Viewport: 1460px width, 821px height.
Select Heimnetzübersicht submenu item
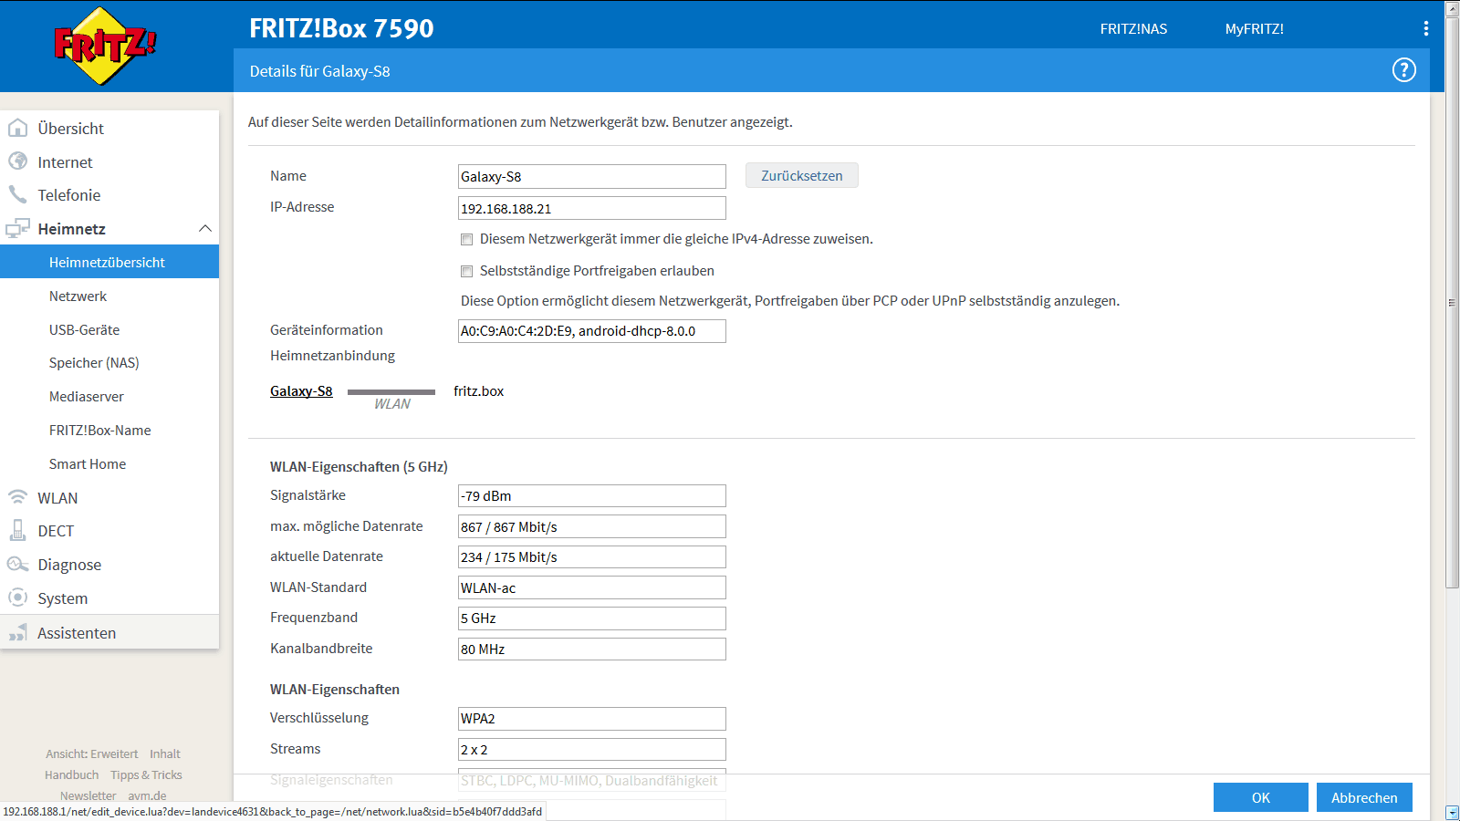tap(109, 262)
